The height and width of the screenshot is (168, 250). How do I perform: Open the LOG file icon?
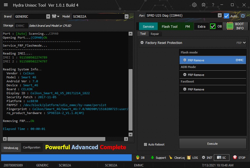pos(189,157)
